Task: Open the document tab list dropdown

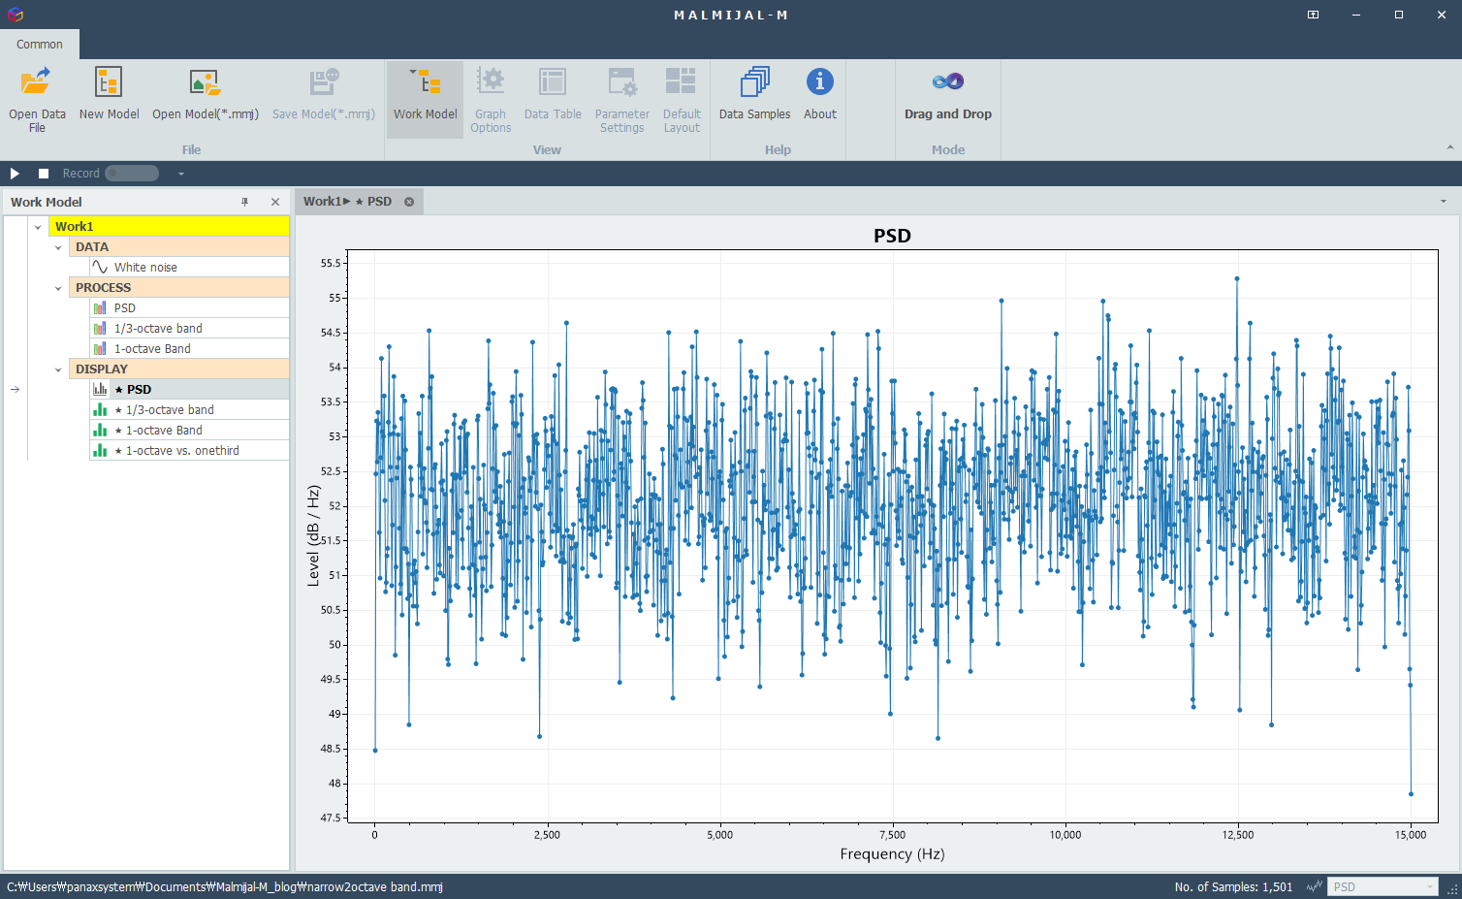Action: [1444, 202]
